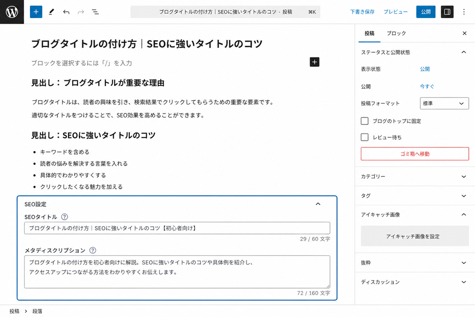
Task: Expand the ディスカッション section
Action: coord(415,282)
